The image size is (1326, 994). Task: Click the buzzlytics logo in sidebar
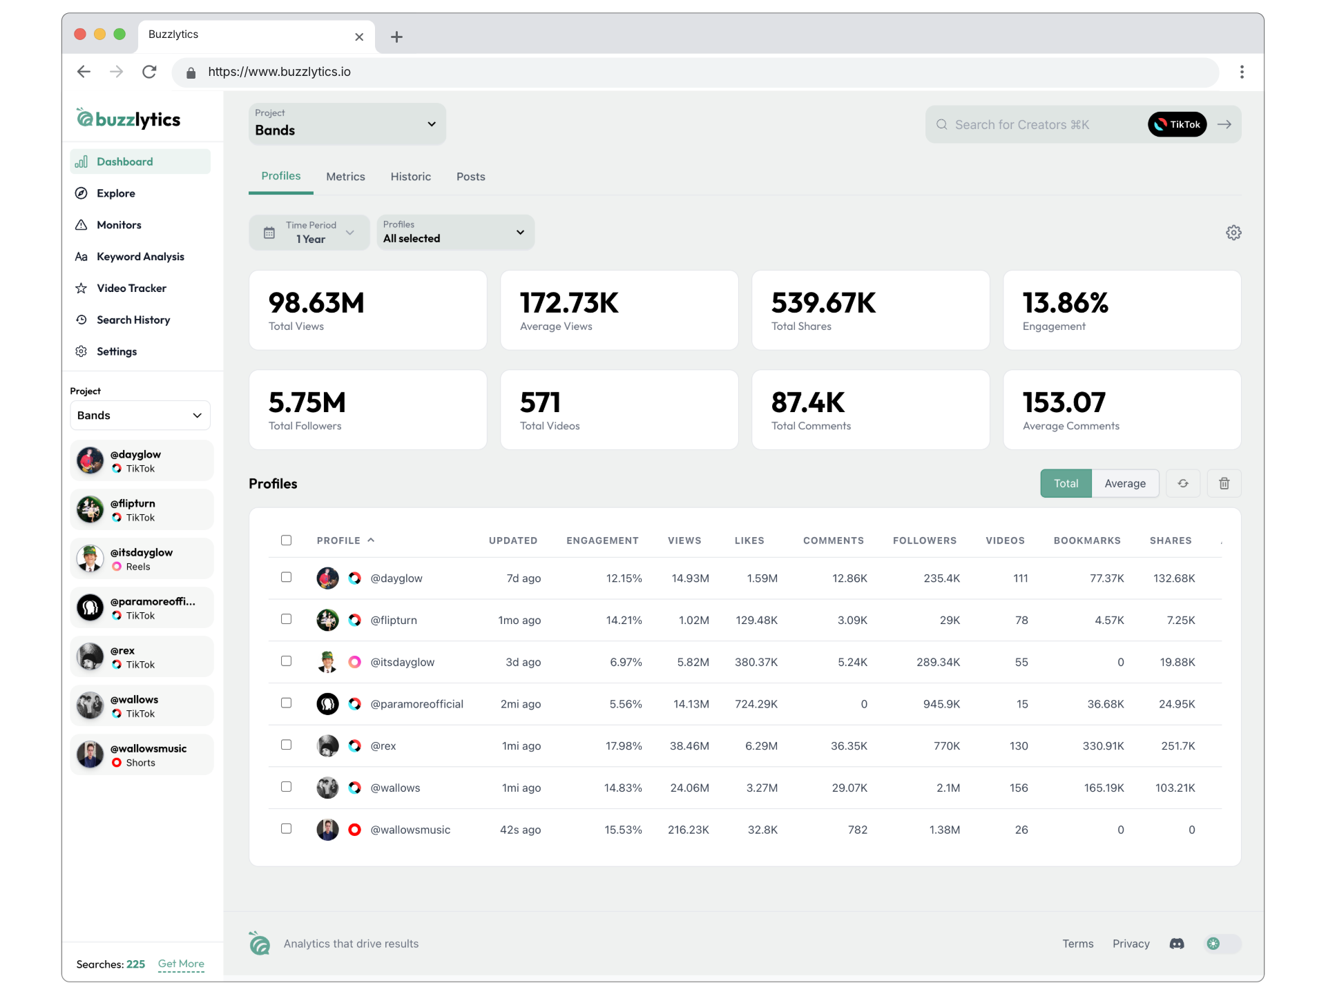coord(128,119)
